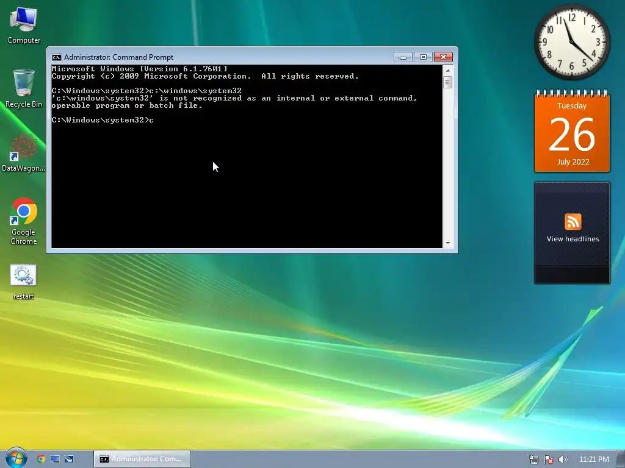Click the Copyright 2009 Microsoft Corporation line
625x468 pixels.
[x=205, y=76]
